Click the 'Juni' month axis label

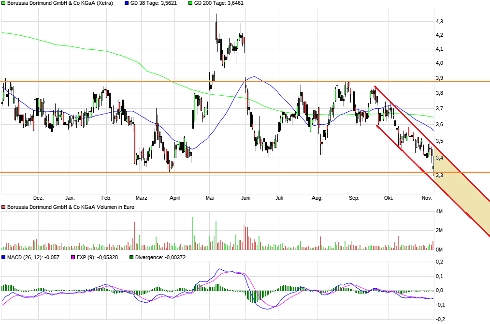[245, 198]
